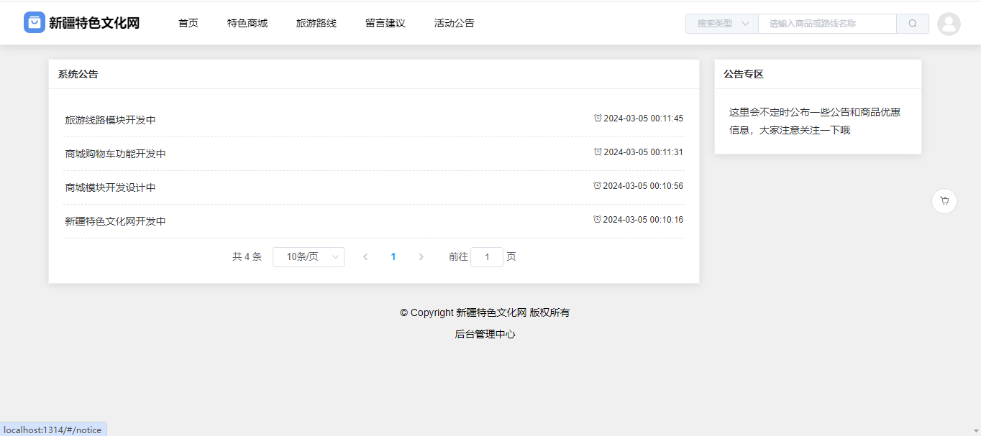Select 旅游路线 in the top menu

point(316,23)
